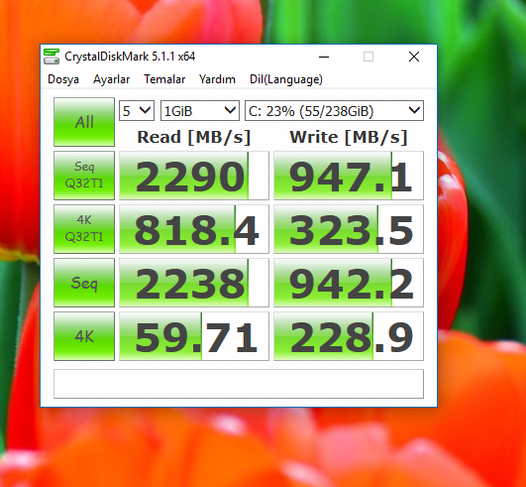This screenshot has height=487, width=526.
Task: Click the empty comment field at bottom
Action: 239,384
